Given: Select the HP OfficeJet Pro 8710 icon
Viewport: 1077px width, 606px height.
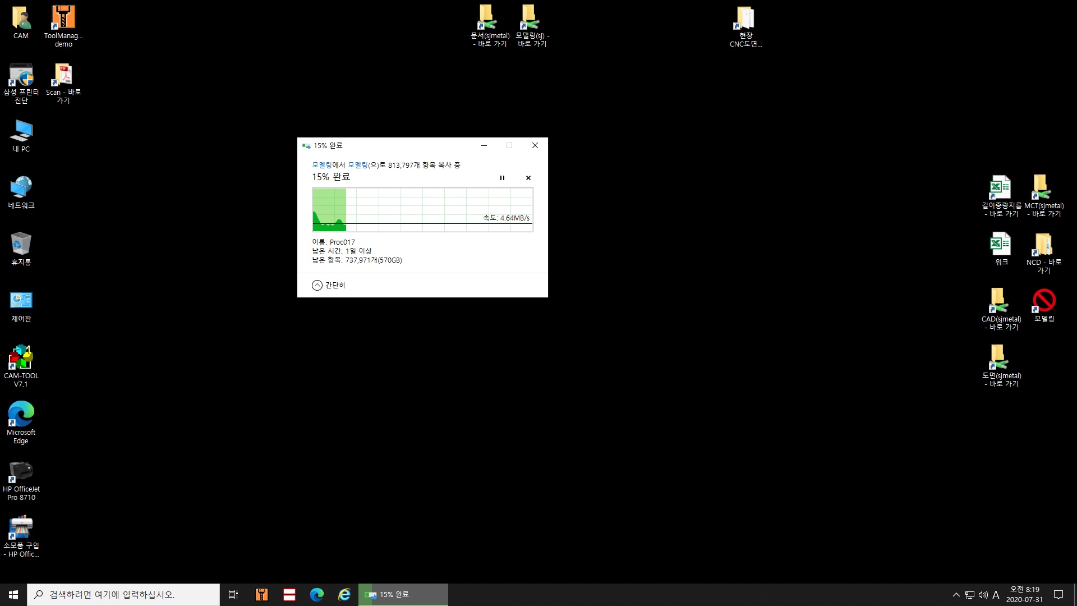Looking at the screenshot, I should [x=21, y=480].
